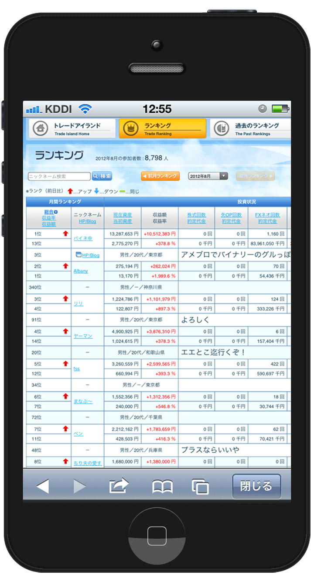
Task: Open the bookmarks book icon
Action: (x=162, y=486)
